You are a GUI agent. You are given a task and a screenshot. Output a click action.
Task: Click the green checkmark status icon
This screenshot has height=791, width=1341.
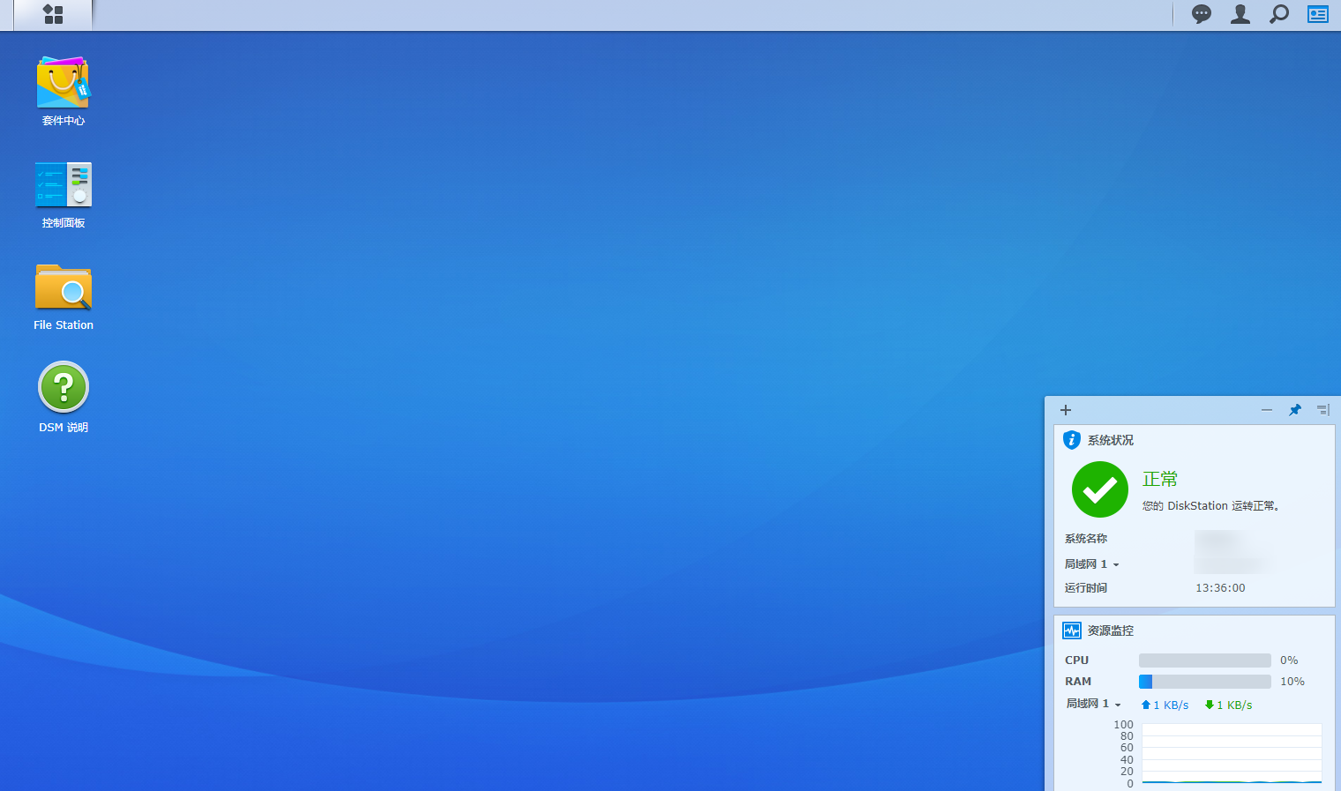click(x=1100, y=489)
